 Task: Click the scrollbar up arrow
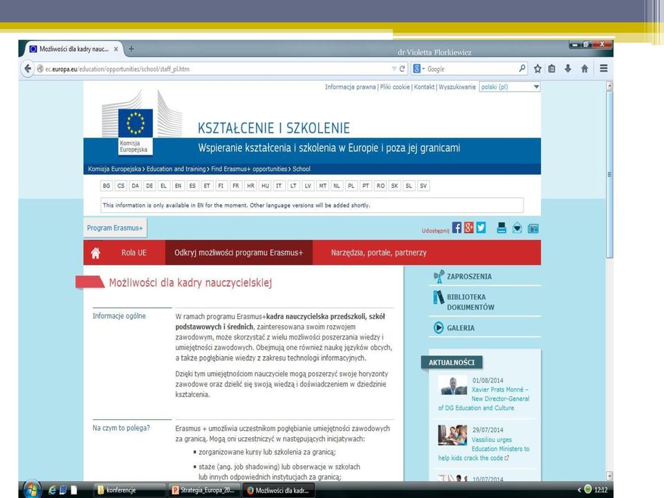(609, 86)
